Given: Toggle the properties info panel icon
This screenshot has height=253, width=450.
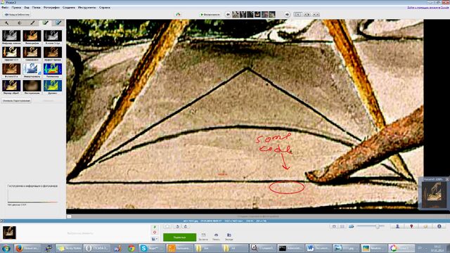Looking at the screenshot, I should point(439,226).
